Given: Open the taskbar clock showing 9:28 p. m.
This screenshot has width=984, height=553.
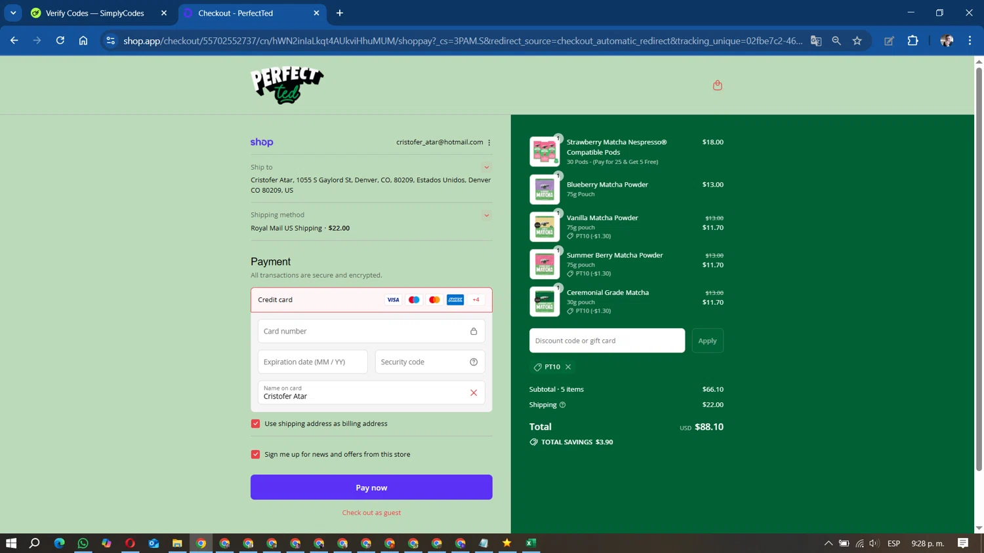Looking at the screenshot, I should pyautogui.click(x=928, y=543).
